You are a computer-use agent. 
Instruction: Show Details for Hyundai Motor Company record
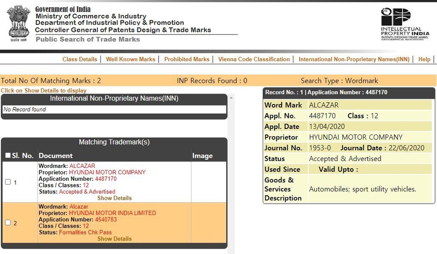(114, 198)
